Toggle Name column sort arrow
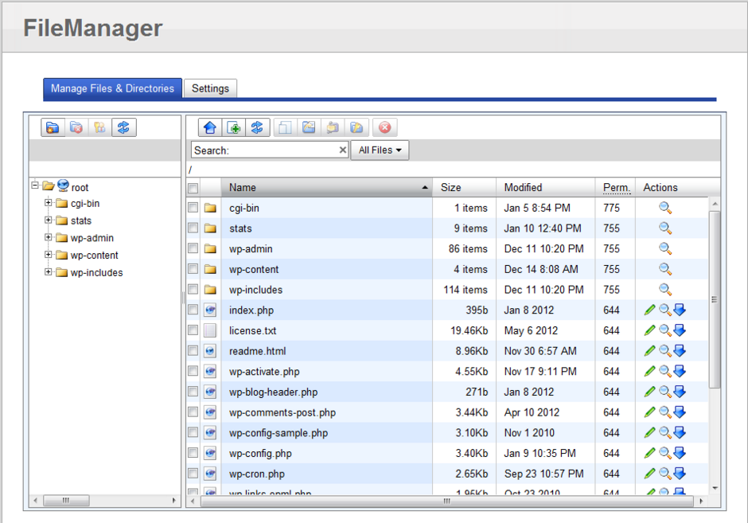Viewport: 748px width, 523px height. pyautogui.click(x=425, y=188)
